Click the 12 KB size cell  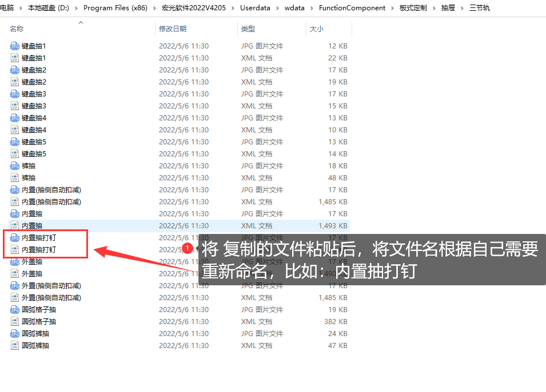pos(338,46)
